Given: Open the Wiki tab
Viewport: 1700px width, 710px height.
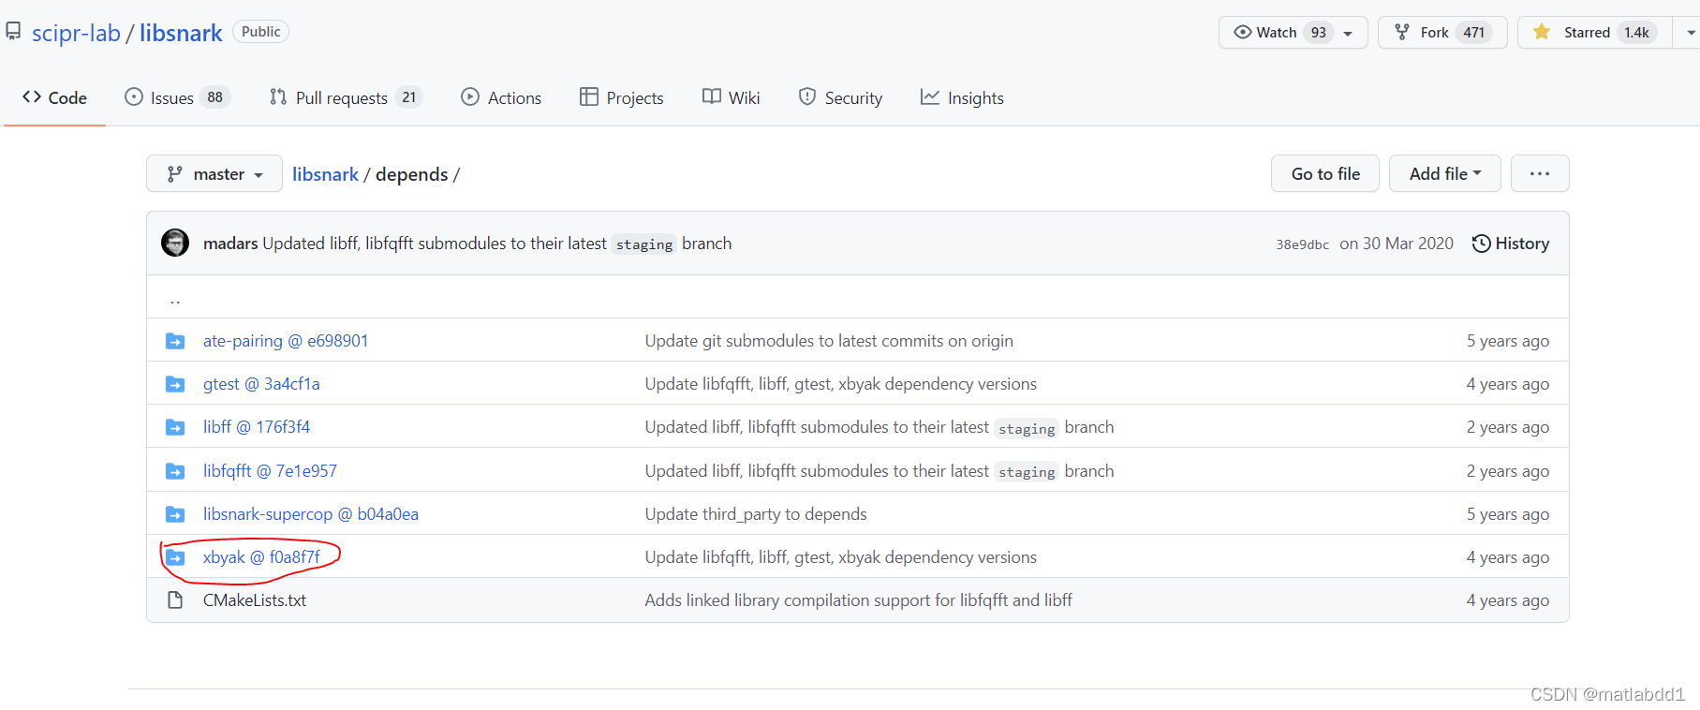Looking at the screenshot, I should (x=731, y=97).
